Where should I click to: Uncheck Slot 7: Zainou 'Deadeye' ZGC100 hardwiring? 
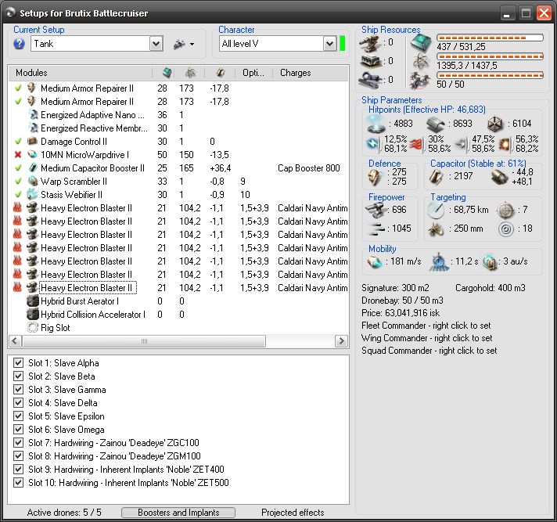pos(19,443)
